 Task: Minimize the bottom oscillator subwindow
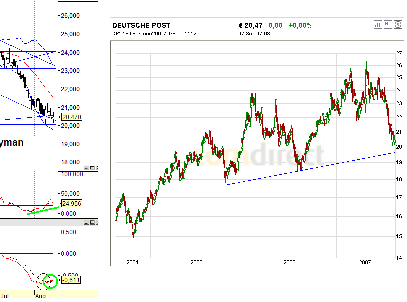[86, 223]
